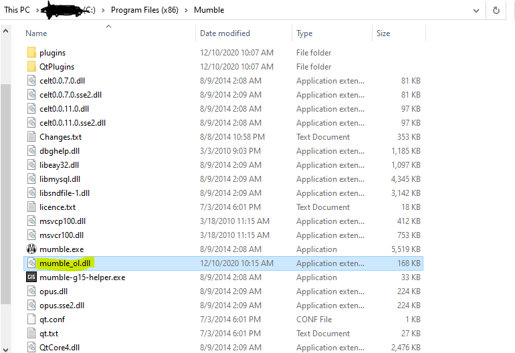
Task: Click the qt.conf file icon
Action: (31, 320)
